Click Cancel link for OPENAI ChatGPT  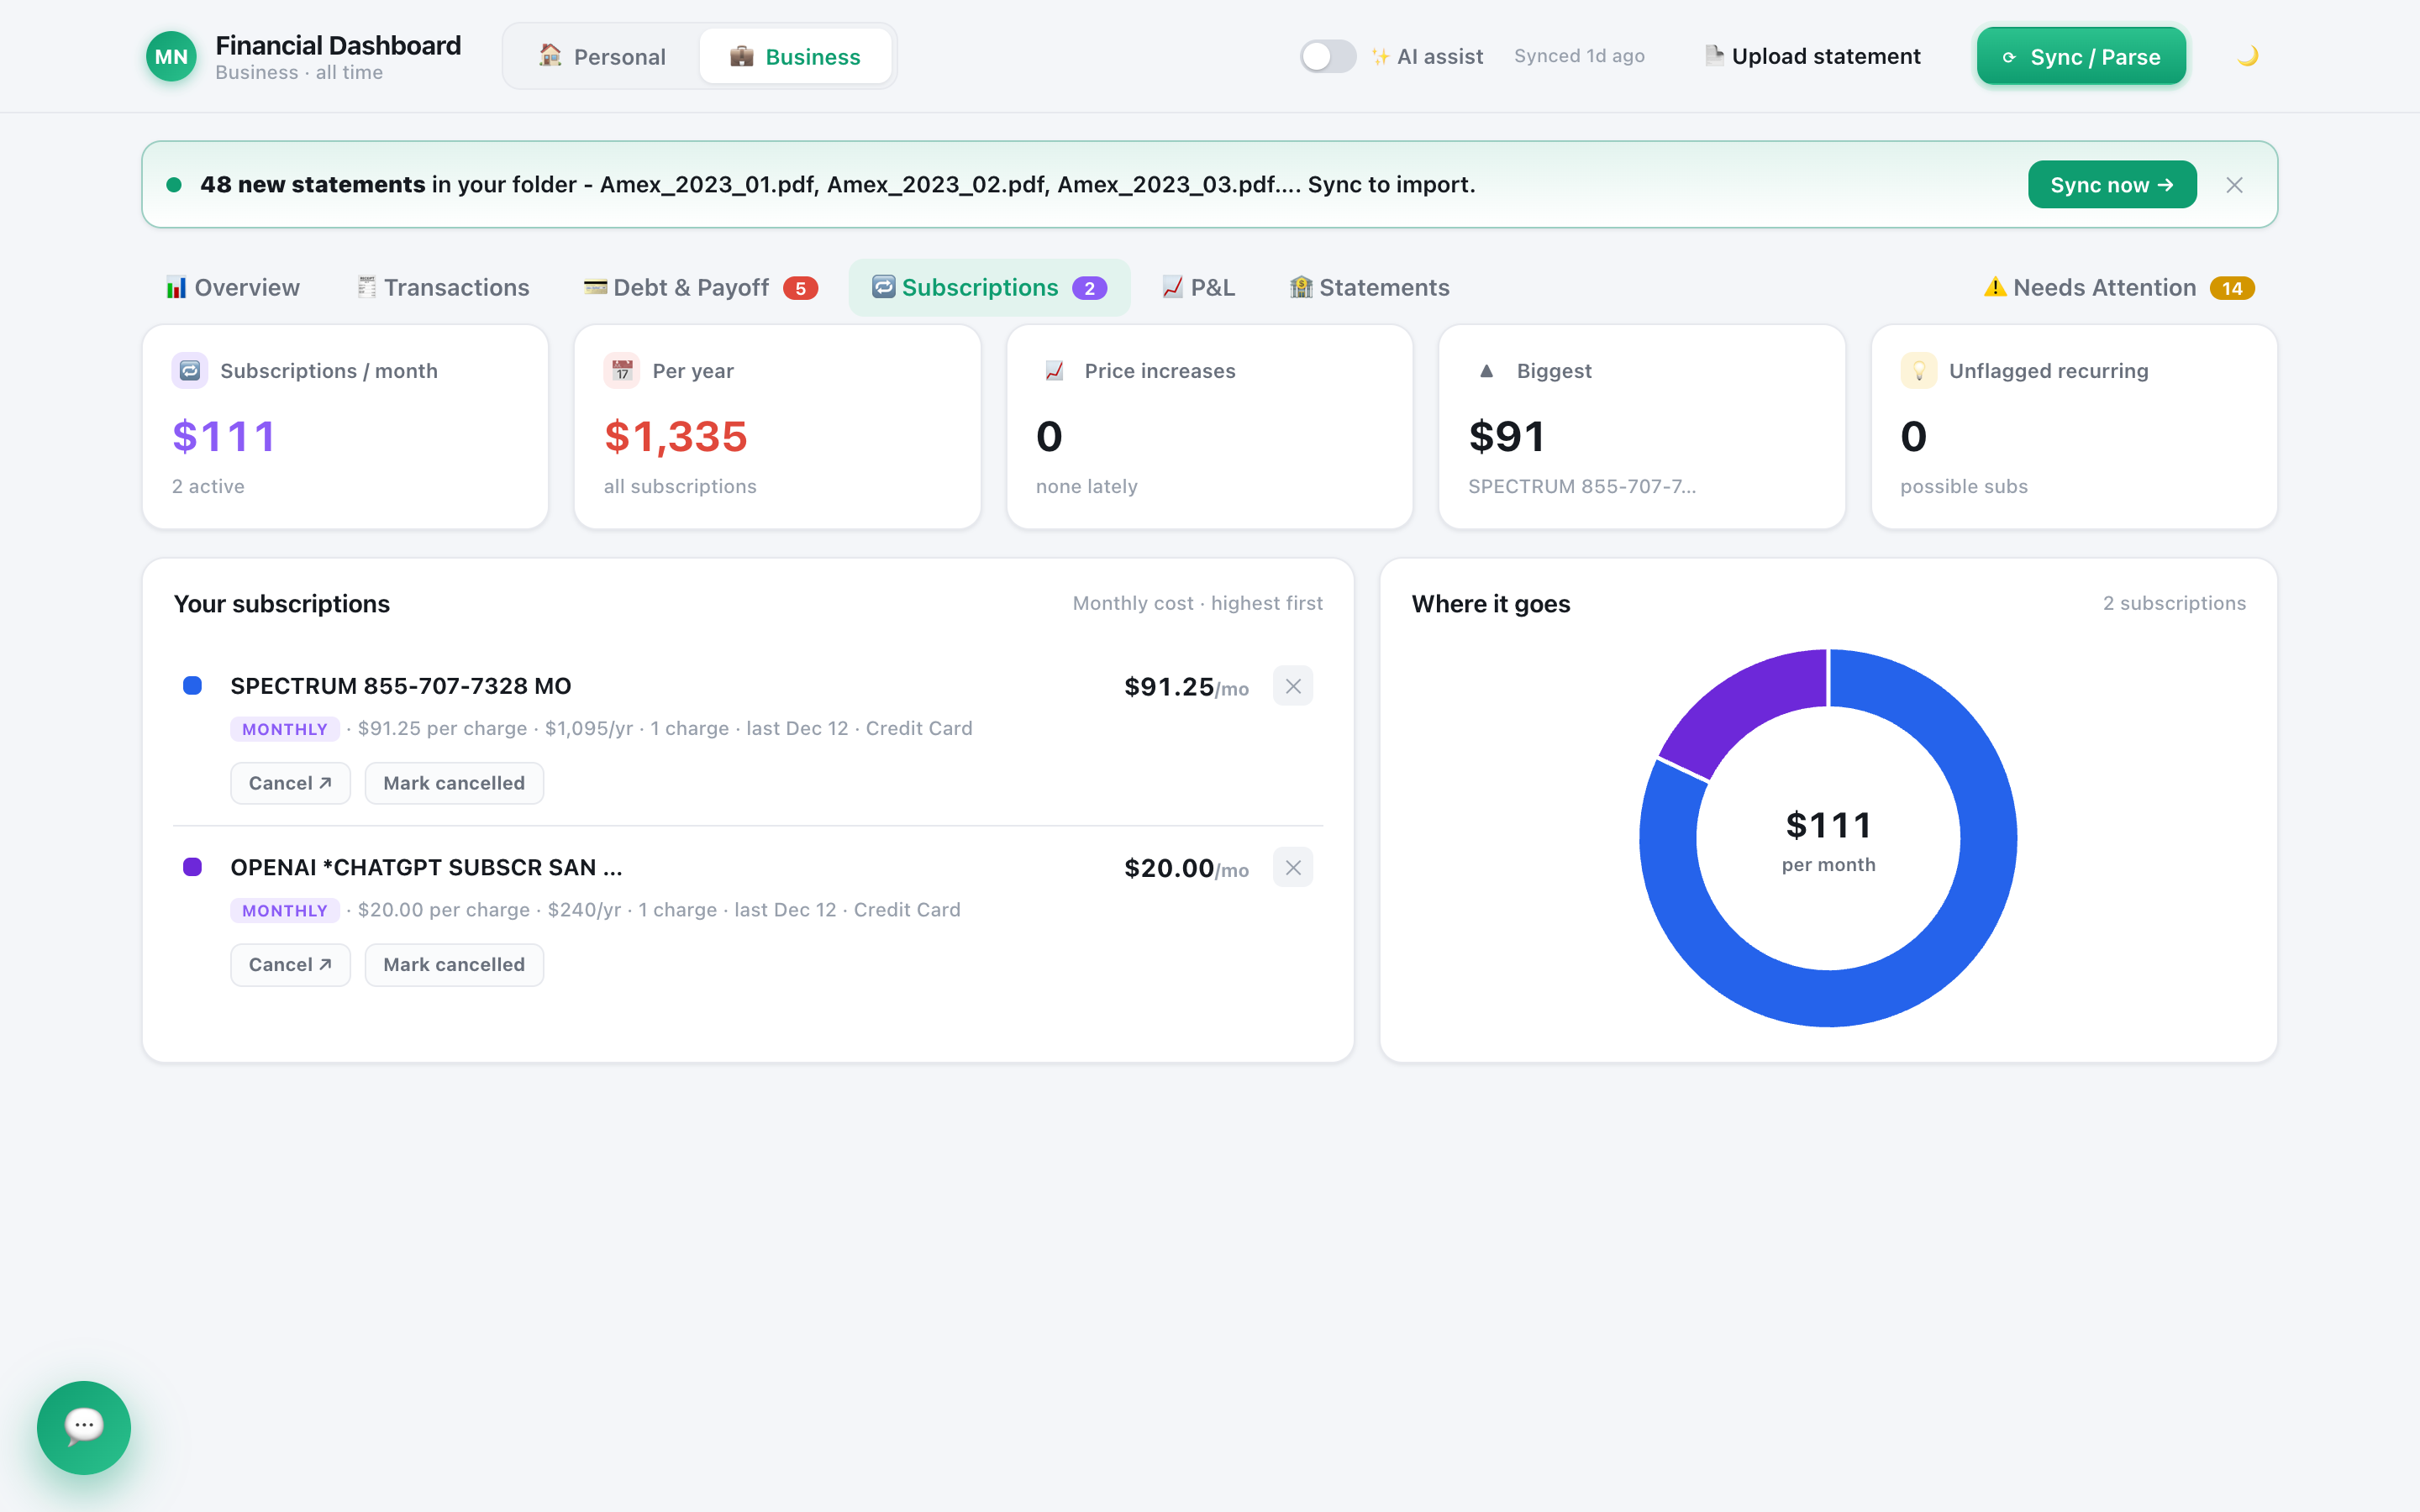[290, 964]
